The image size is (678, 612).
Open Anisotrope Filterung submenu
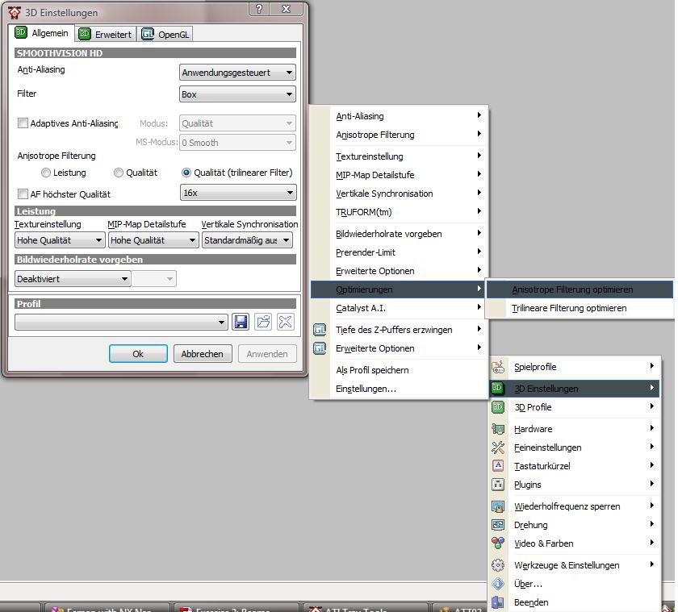[x=400, y=135]
